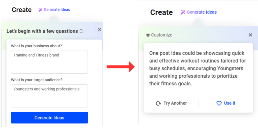This screenshot has width=258, height=129.
Task: Click the generated post idea text
Action: tap(198, 68)
